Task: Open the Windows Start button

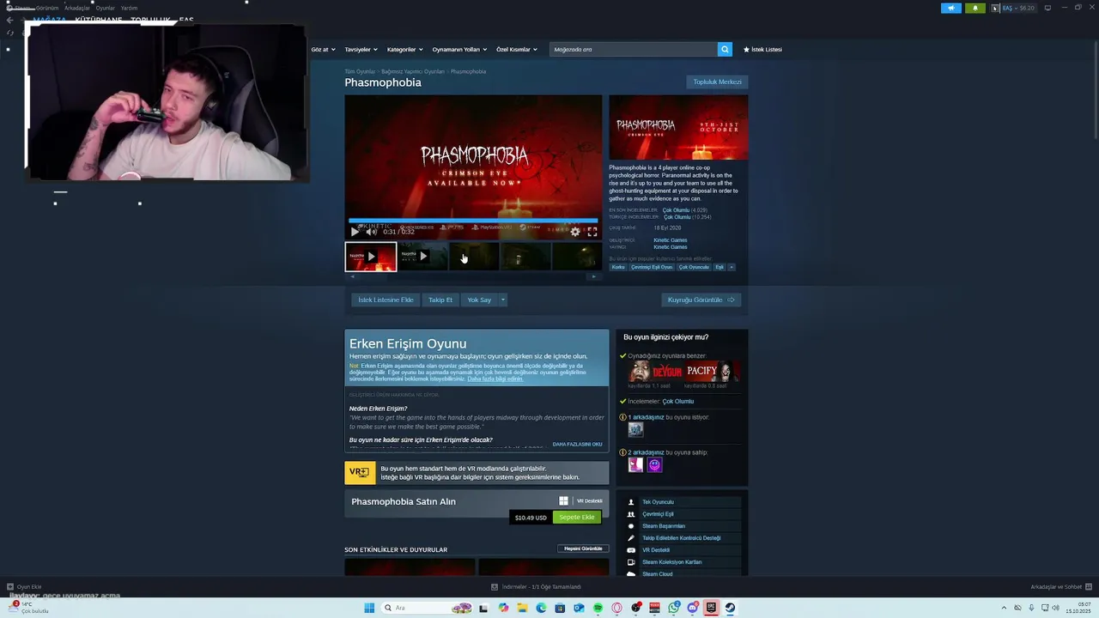Action: [369, 608]
